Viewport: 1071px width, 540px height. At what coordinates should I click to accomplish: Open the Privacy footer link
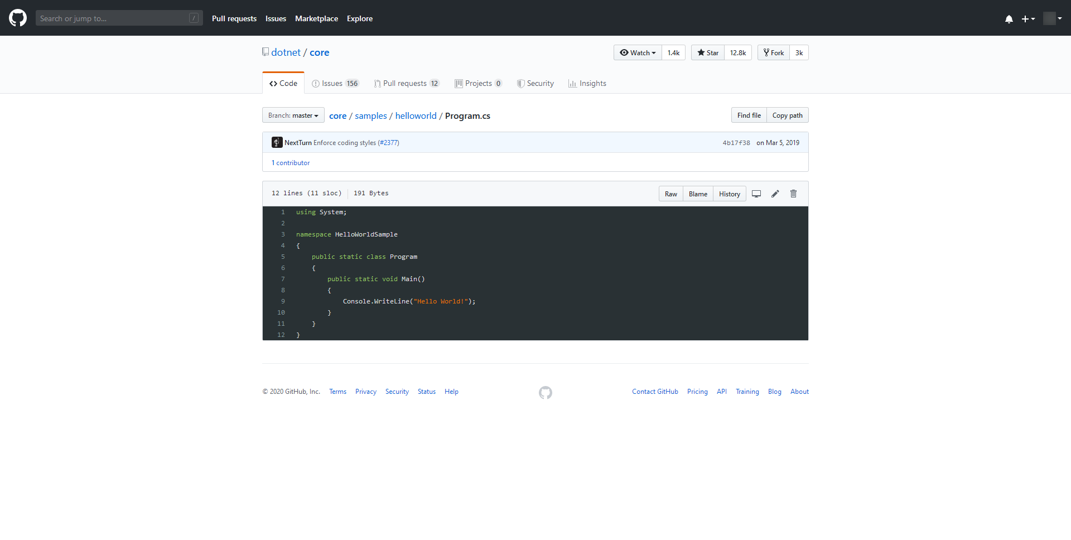tap(366, 392)
